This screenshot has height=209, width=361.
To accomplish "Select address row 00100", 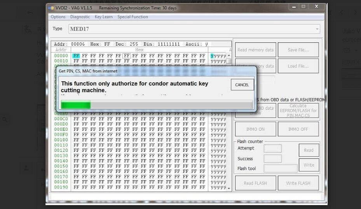I will [x=61, y=140].
